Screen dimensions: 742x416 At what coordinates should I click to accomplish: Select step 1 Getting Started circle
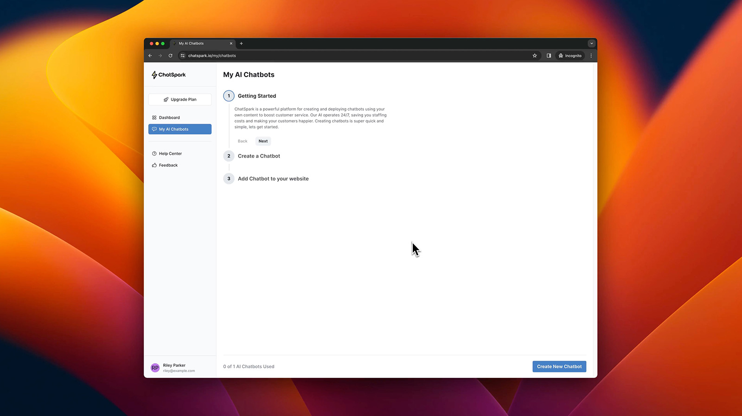click(229, 96)
